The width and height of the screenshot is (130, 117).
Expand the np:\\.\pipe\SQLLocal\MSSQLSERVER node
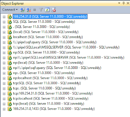(4, 58)
